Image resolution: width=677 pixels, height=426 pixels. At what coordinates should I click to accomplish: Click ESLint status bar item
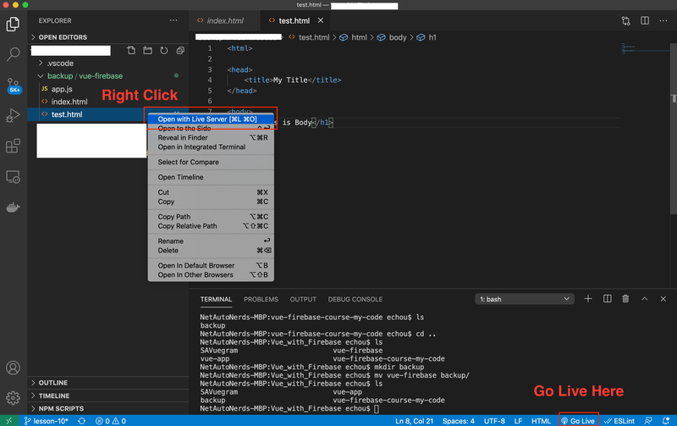tap(620, 420)
